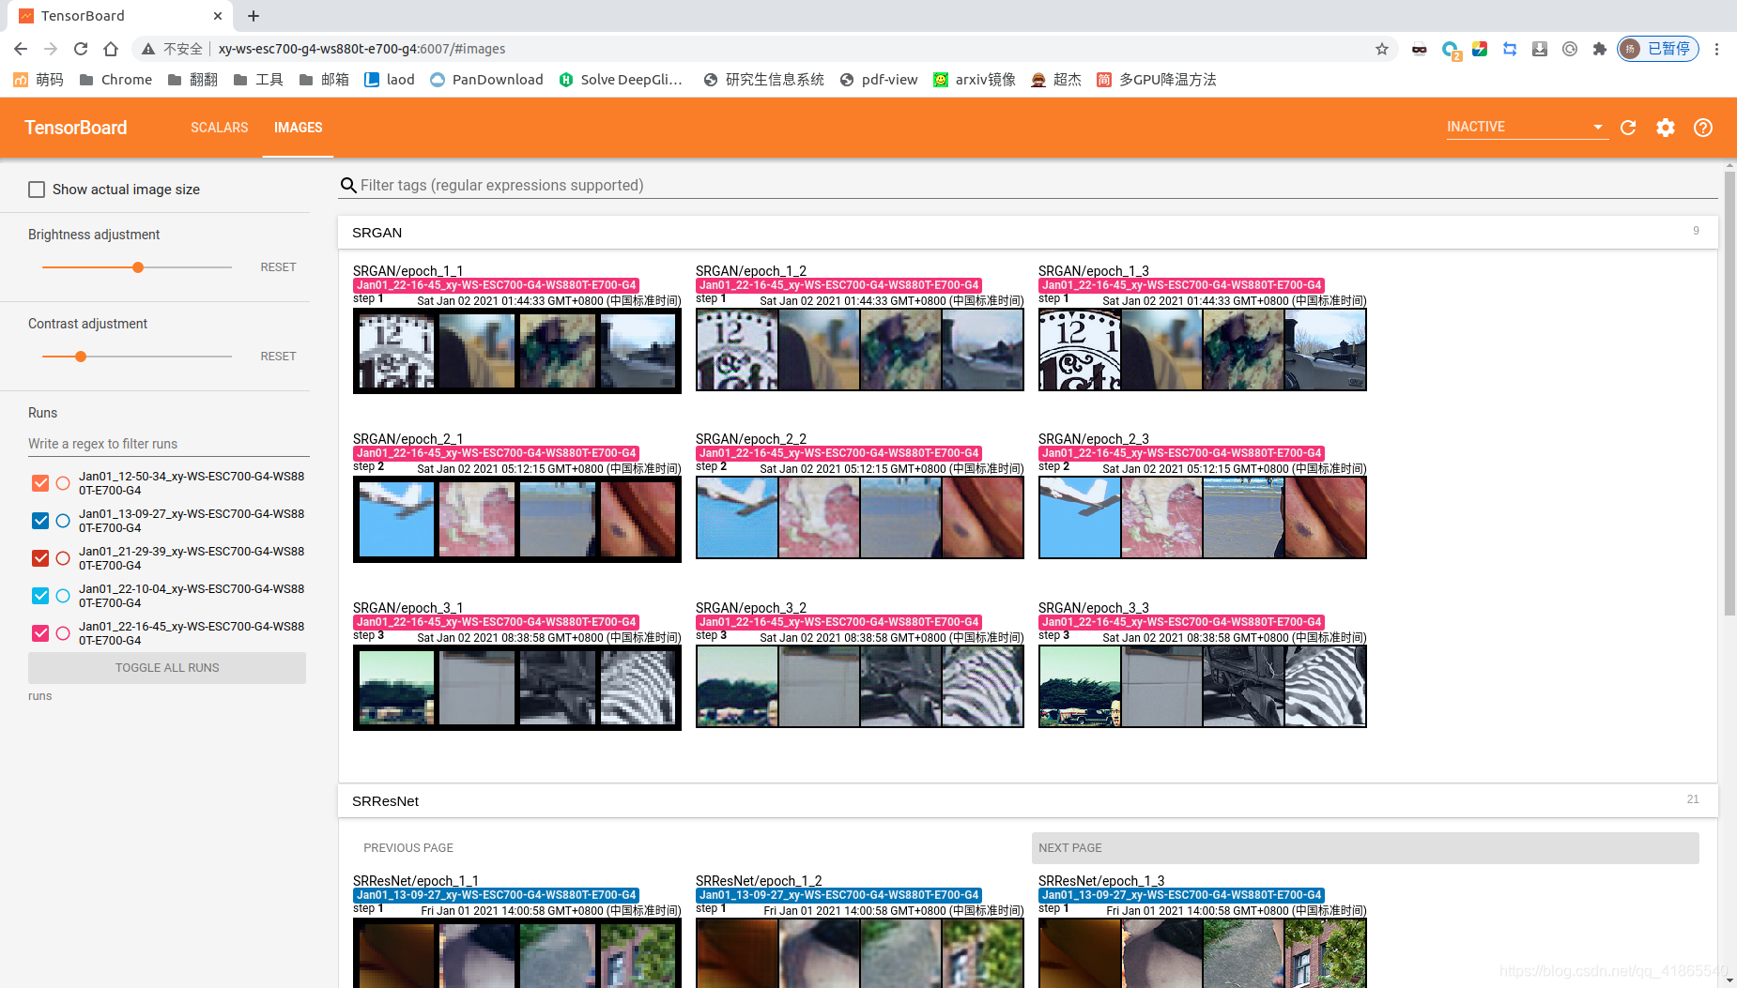Click the TOGGLE ALL RUNS button
This screenshot has width=1737, height=988.
(x=166, y=667)
